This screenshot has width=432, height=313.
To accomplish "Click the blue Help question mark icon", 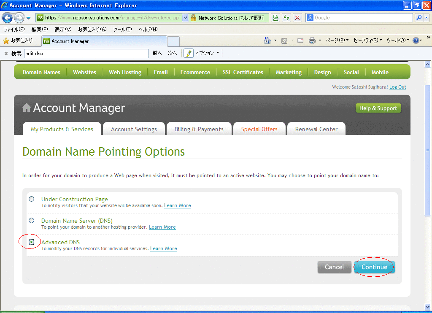I will point(416,40).
